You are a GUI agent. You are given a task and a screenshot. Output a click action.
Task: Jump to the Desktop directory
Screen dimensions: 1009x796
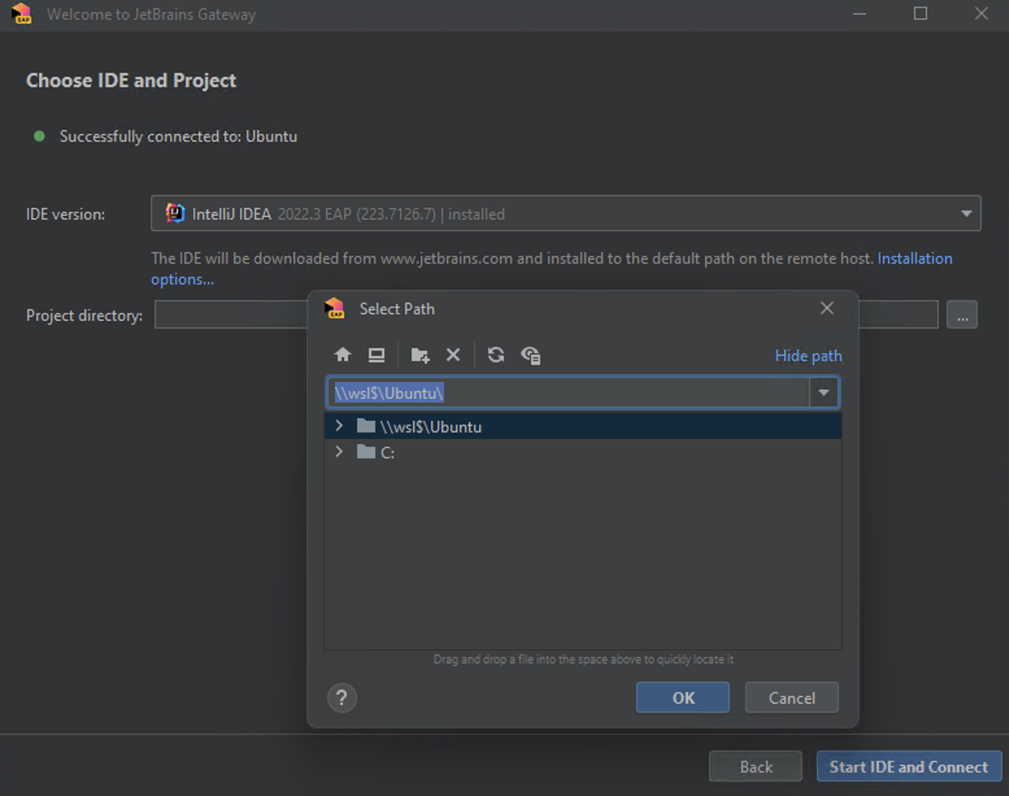click(377, 354)
